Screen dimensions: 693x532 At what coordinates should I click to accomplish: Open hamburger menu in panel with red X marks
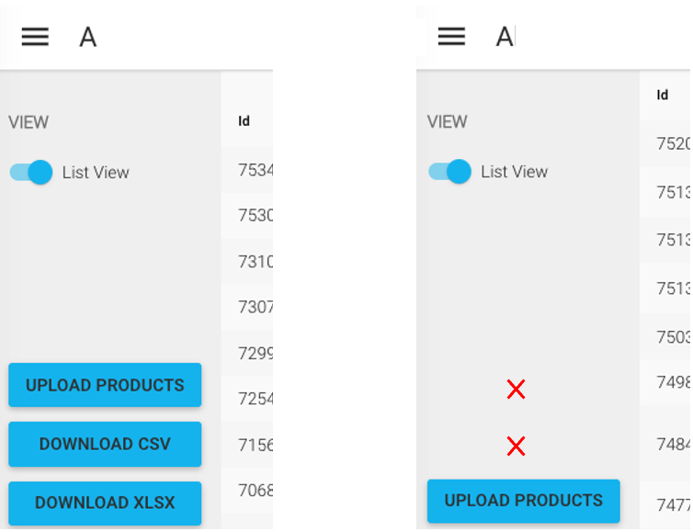click(x=451, y=37)
